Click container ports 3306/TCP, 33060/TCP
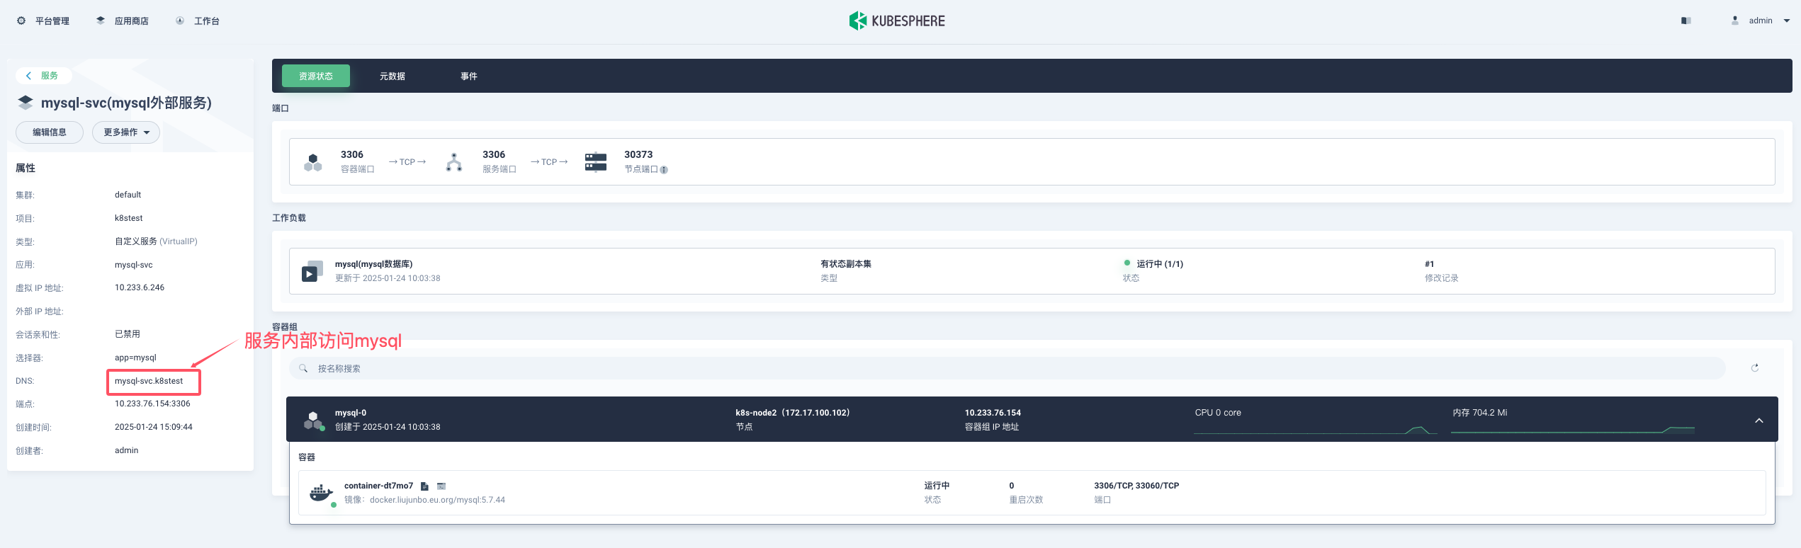The height and width of the screenshot is (548, 1801). click(1136, 486)
